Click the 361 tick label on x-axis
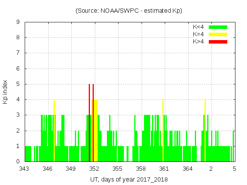This screenshot has width=247, height=185. click(x=164, y=168)
